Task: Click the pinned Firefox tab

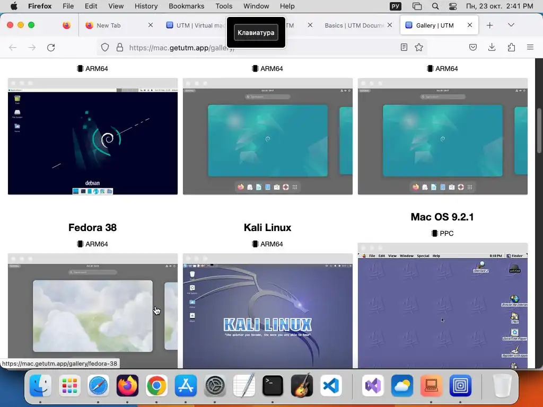Action: point(67,25)
